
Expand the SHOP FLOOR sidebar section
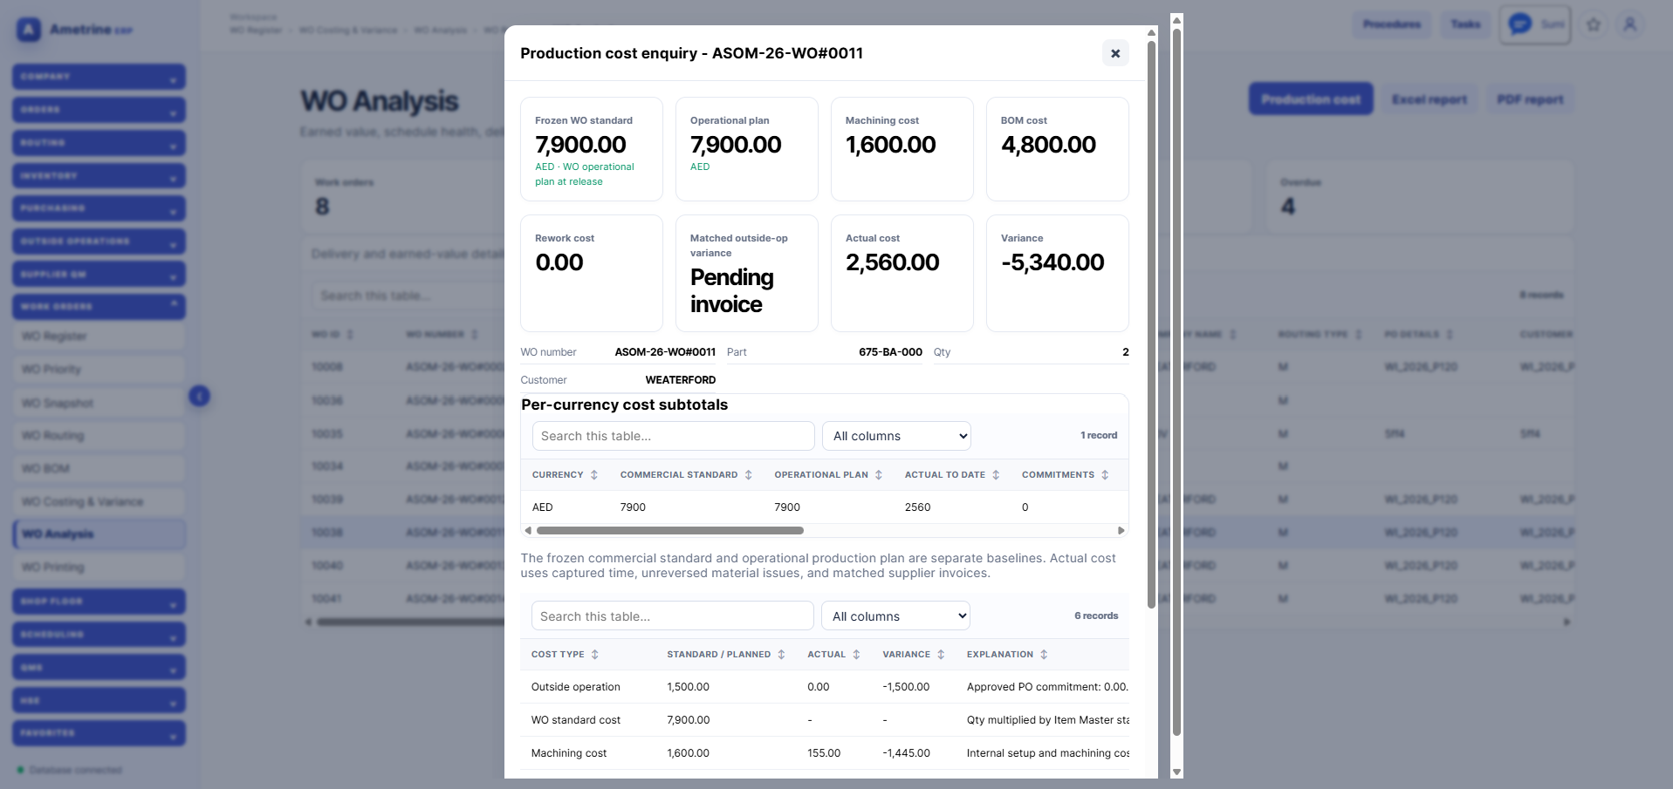pos(99,602)
